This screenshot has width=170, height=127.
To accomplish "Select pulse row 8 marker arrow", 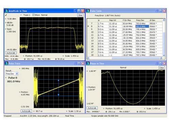I will [88, 26].
